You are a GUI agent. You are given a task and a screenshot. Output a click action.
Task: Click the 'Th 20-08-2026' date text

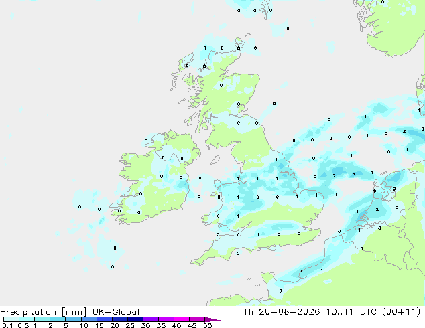(x=282, y=312)
